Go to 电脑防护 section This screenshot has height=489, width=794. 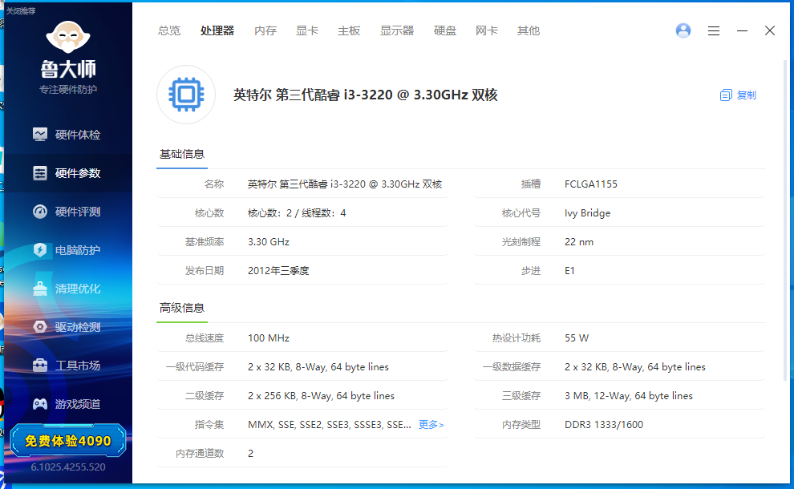68,250
